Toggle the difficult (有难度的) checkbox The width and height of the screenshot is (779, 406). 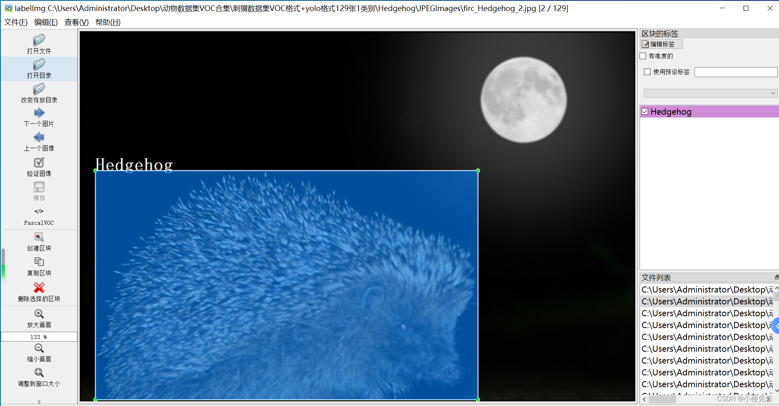click(x=643, y=56)
